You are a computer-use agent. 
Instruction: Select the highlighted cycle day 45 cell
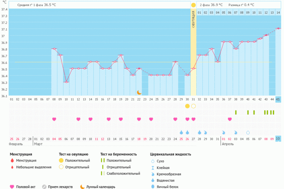[x=278, y=99]
